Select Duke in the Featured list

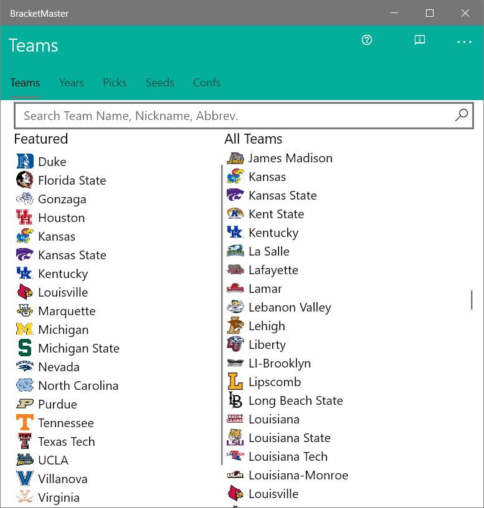pyautogui.click(x=52, y=162)
